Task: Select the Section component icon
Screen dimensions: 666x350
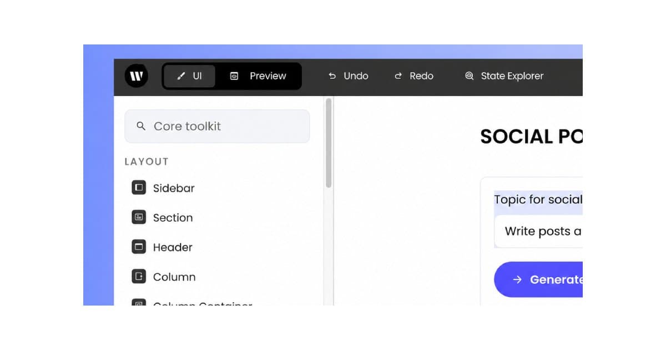Action: tap(139, 217)
